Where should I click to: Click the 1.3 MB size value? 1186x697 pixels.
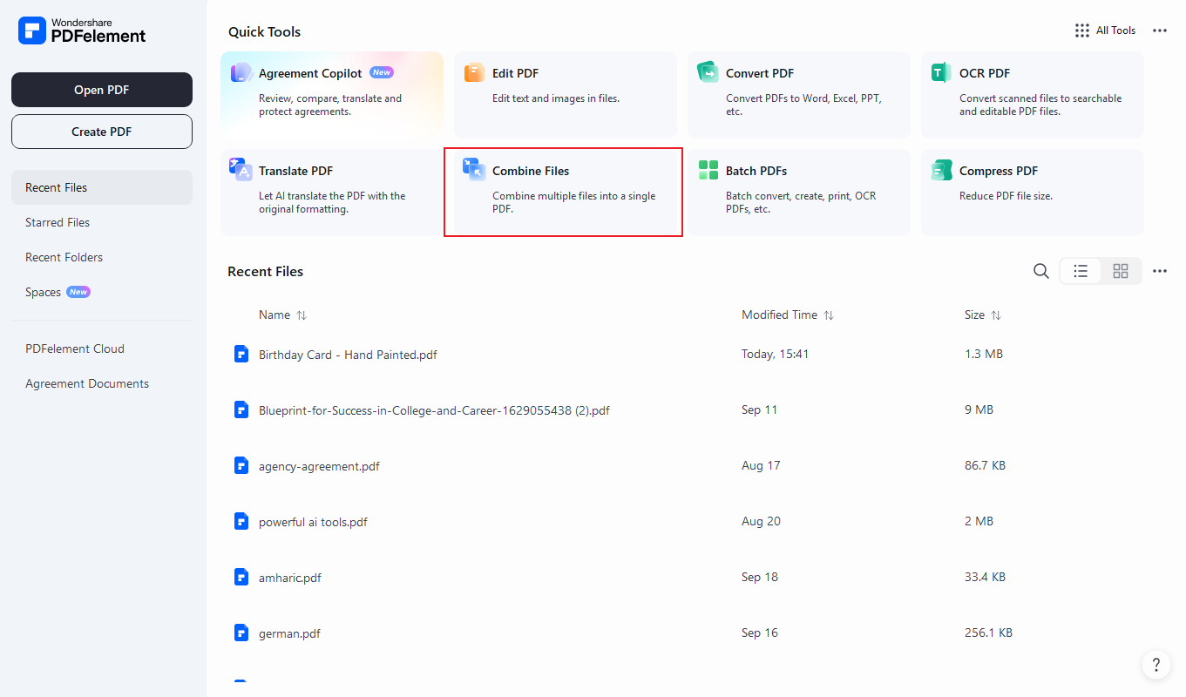click(x=983, y=354)
